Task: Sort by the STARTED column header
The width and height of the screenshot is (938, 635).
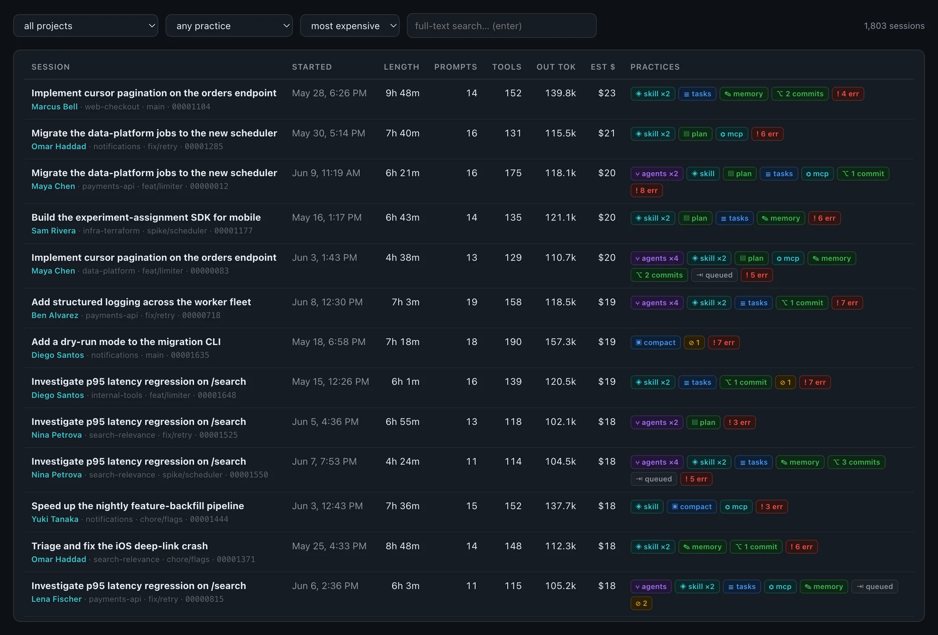Action: [312, 67]
